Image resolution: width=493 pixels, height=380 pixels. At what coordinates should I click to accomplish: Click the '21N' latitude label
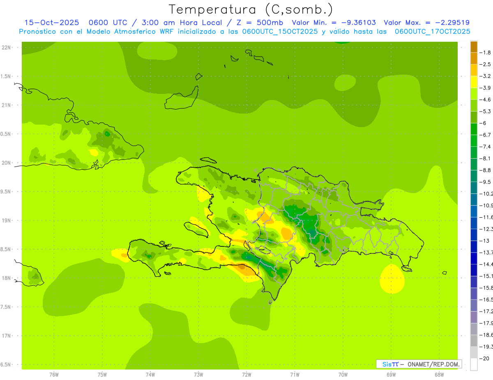7,105
